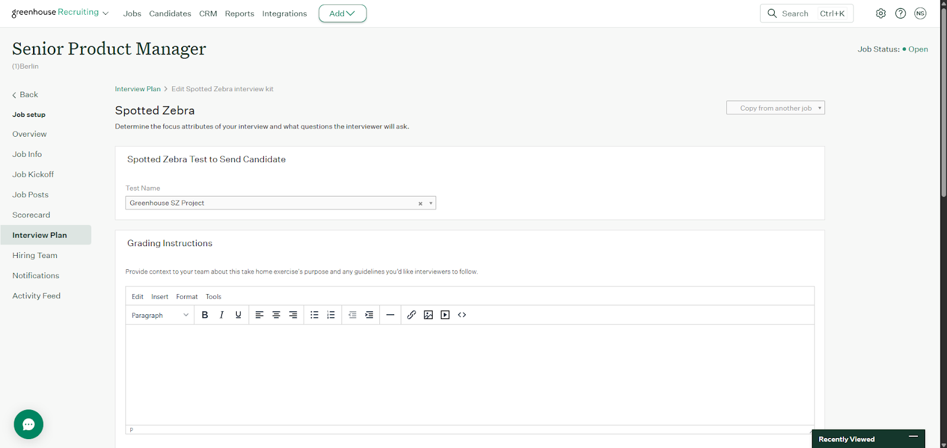Open the editor Format menu

pos(187,296)
